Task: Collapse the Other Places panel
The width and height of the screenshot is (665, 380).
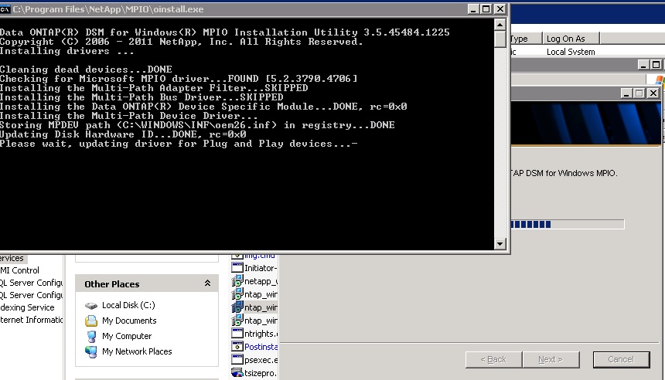Action: tap(207, 283)
